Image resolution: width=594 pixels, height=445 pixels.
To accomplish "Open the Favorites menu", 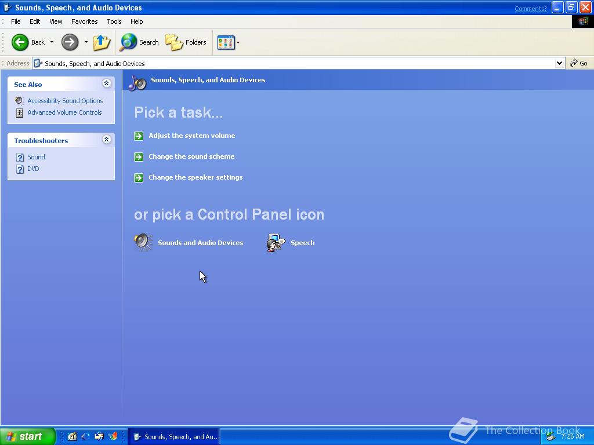I will pyautogui.click(x=85, y=21).
